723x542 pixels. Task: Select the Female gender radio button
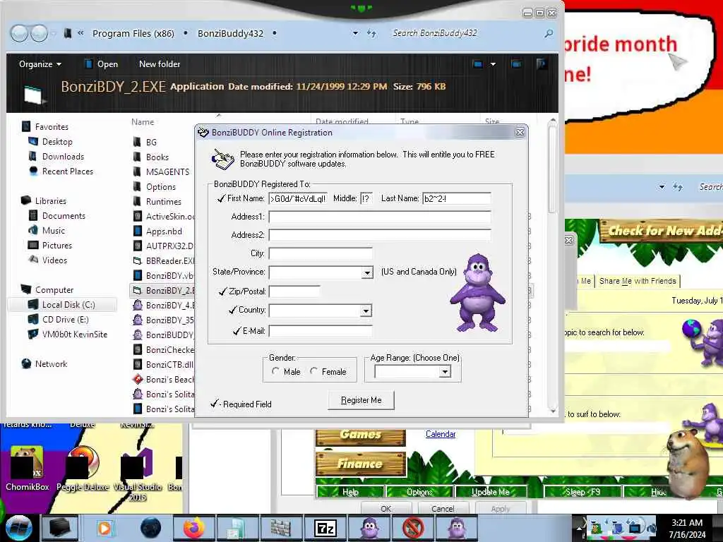[314, 371]
